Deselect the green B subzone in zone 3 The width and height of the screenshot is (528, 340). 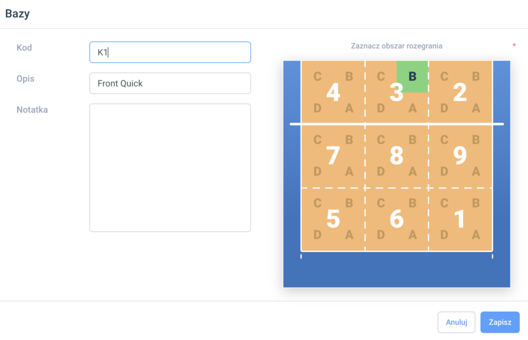pyautogui.click(x=412, y=77)
